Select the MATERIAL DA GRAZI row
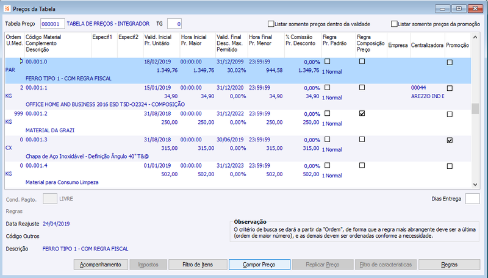488x278 pixels. (x=238, y=122)
